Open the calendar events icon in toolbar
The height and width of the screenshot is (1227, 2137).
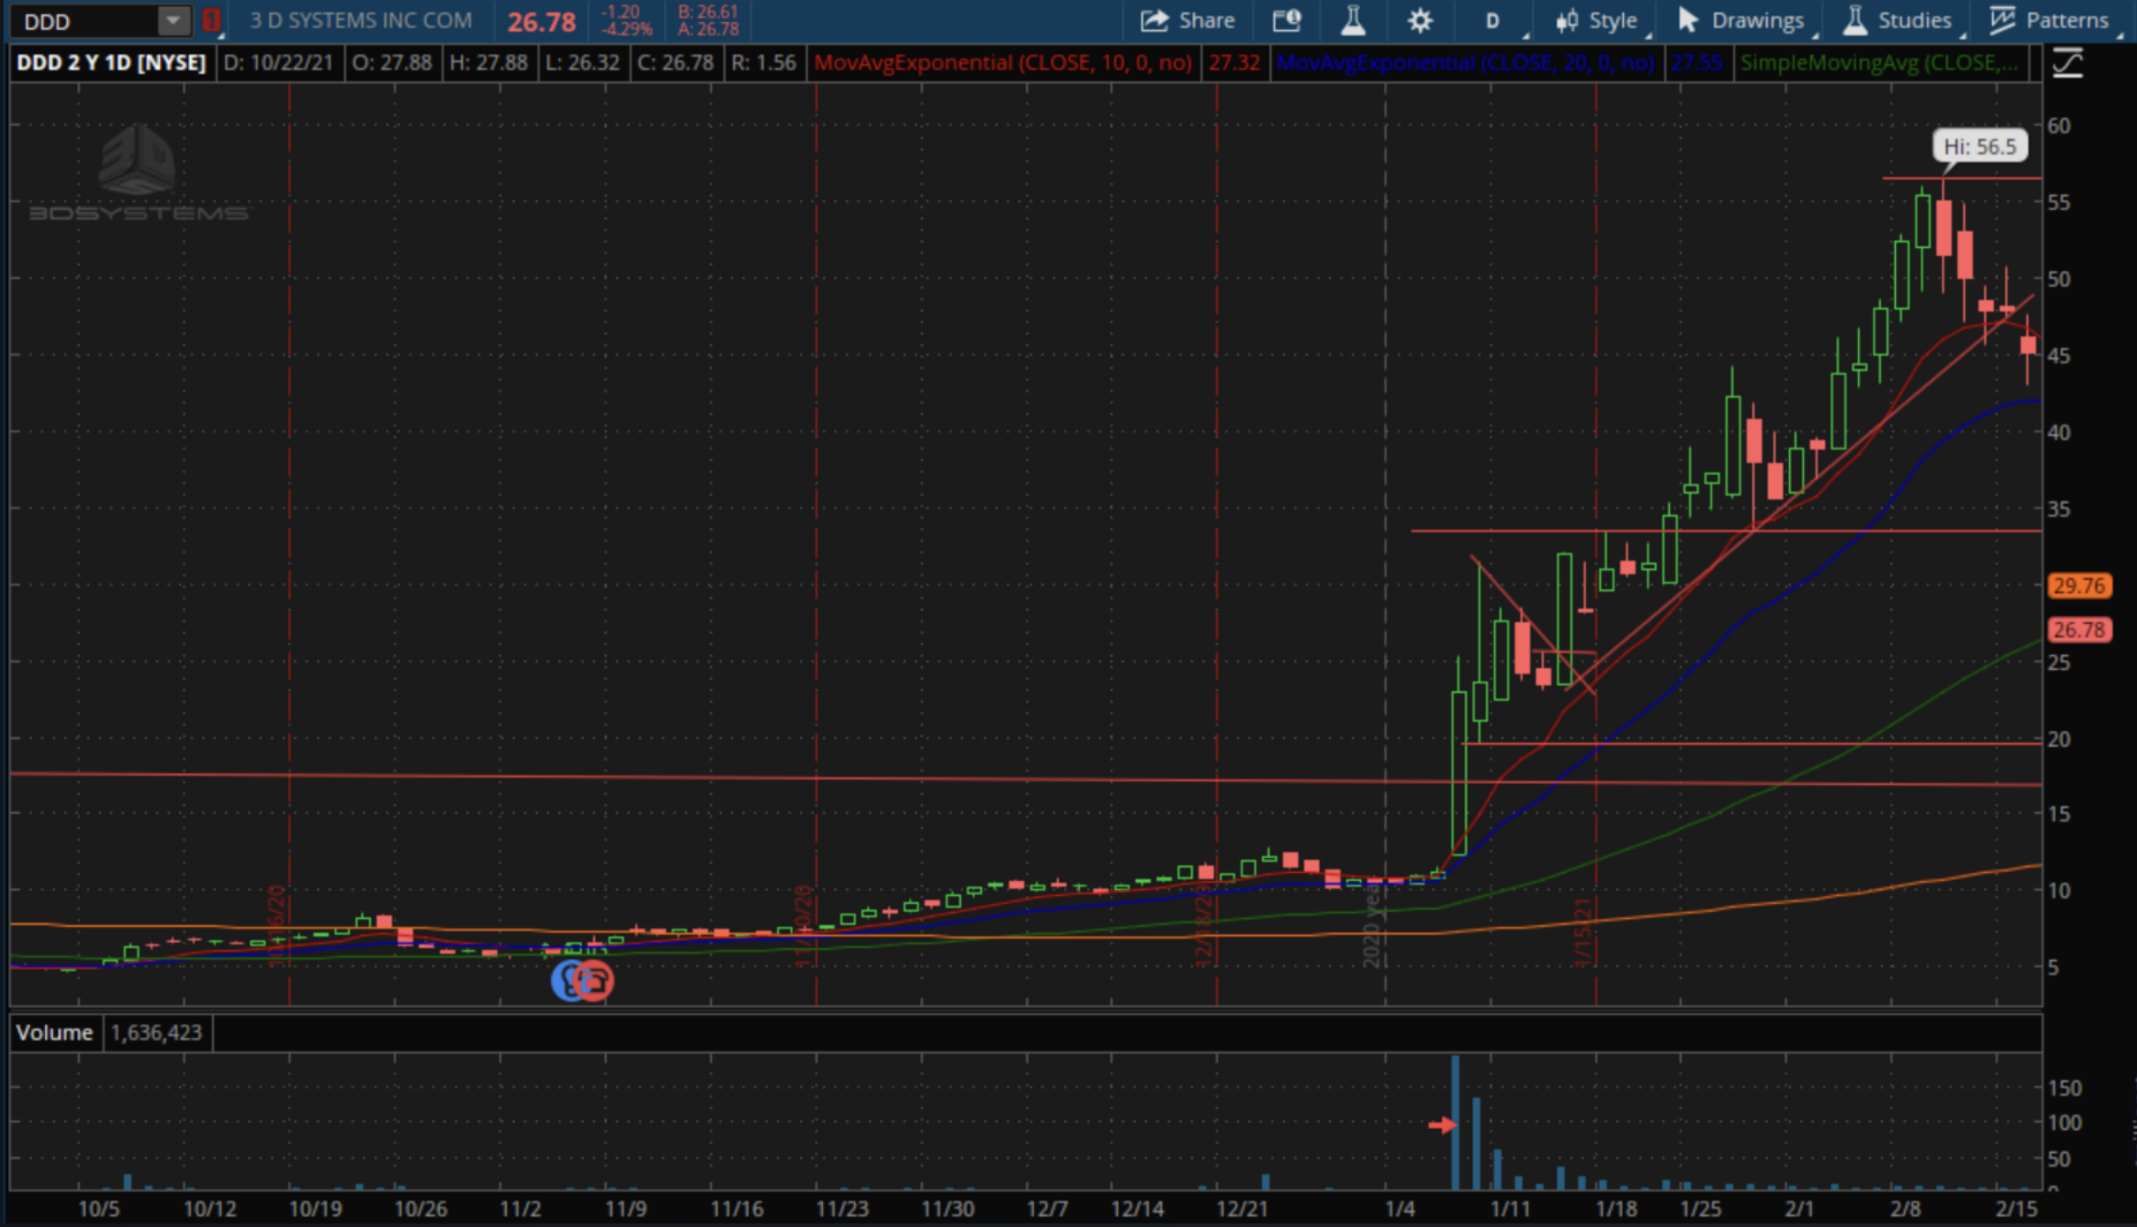1287,20
